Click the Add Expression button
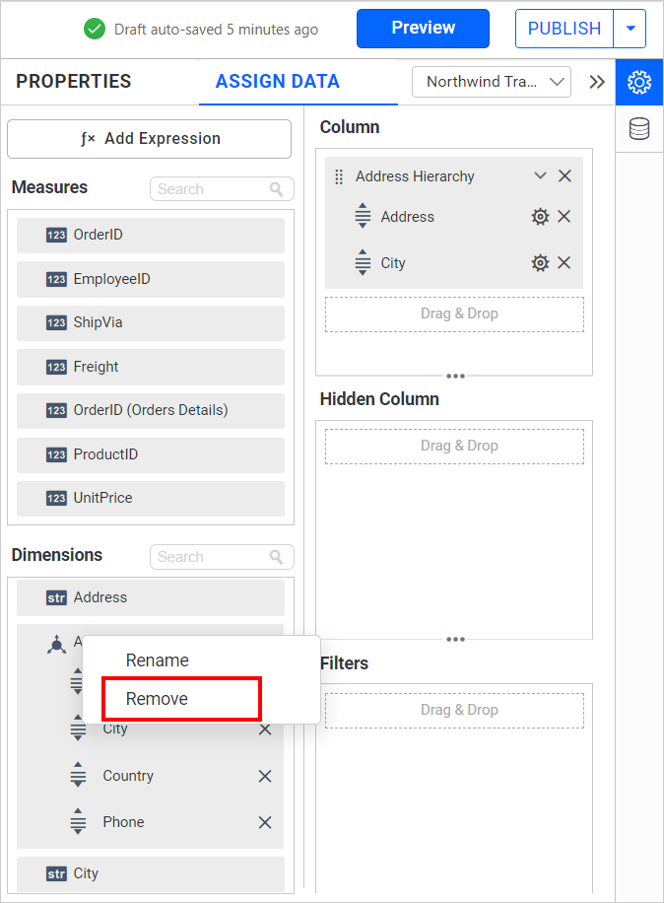The height and width of the screenshot is (903, 664). point(149,139)
